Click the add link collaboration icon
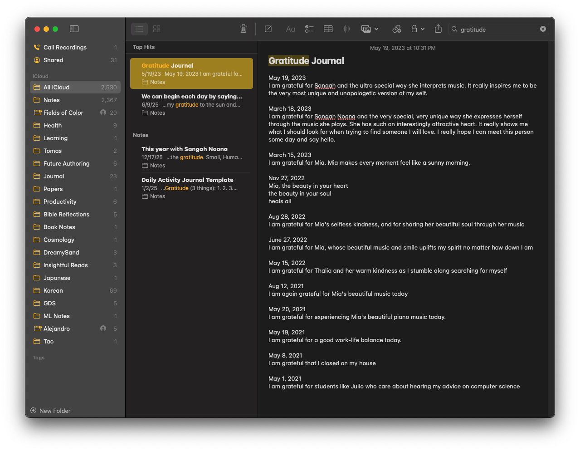The width and height of the screenshot is (580, 451). pos(397,29)
